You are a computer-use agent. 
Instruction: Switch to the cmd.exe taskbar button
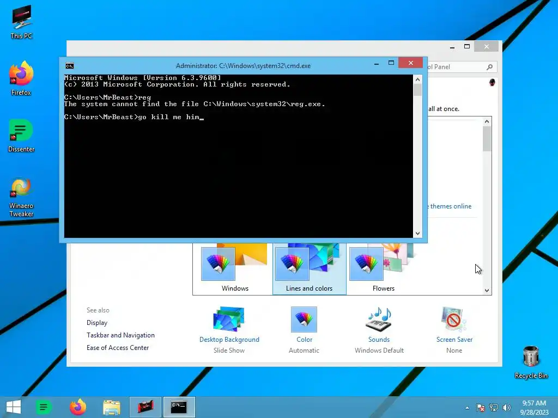click(x=179, y=407)
